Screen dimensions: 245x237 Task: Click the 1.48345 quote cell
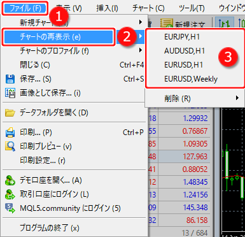point(184,182)
